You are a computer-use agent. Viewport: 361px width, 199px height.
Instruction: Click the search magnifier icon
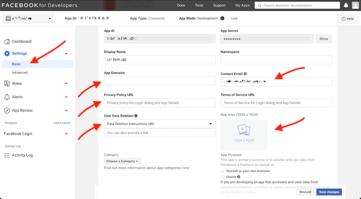coord(260,5)
